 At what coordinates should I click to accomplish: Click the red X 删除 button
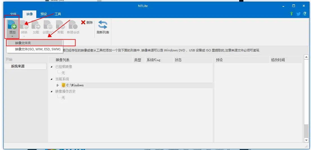pyautogui.click(x=87, y=22)
